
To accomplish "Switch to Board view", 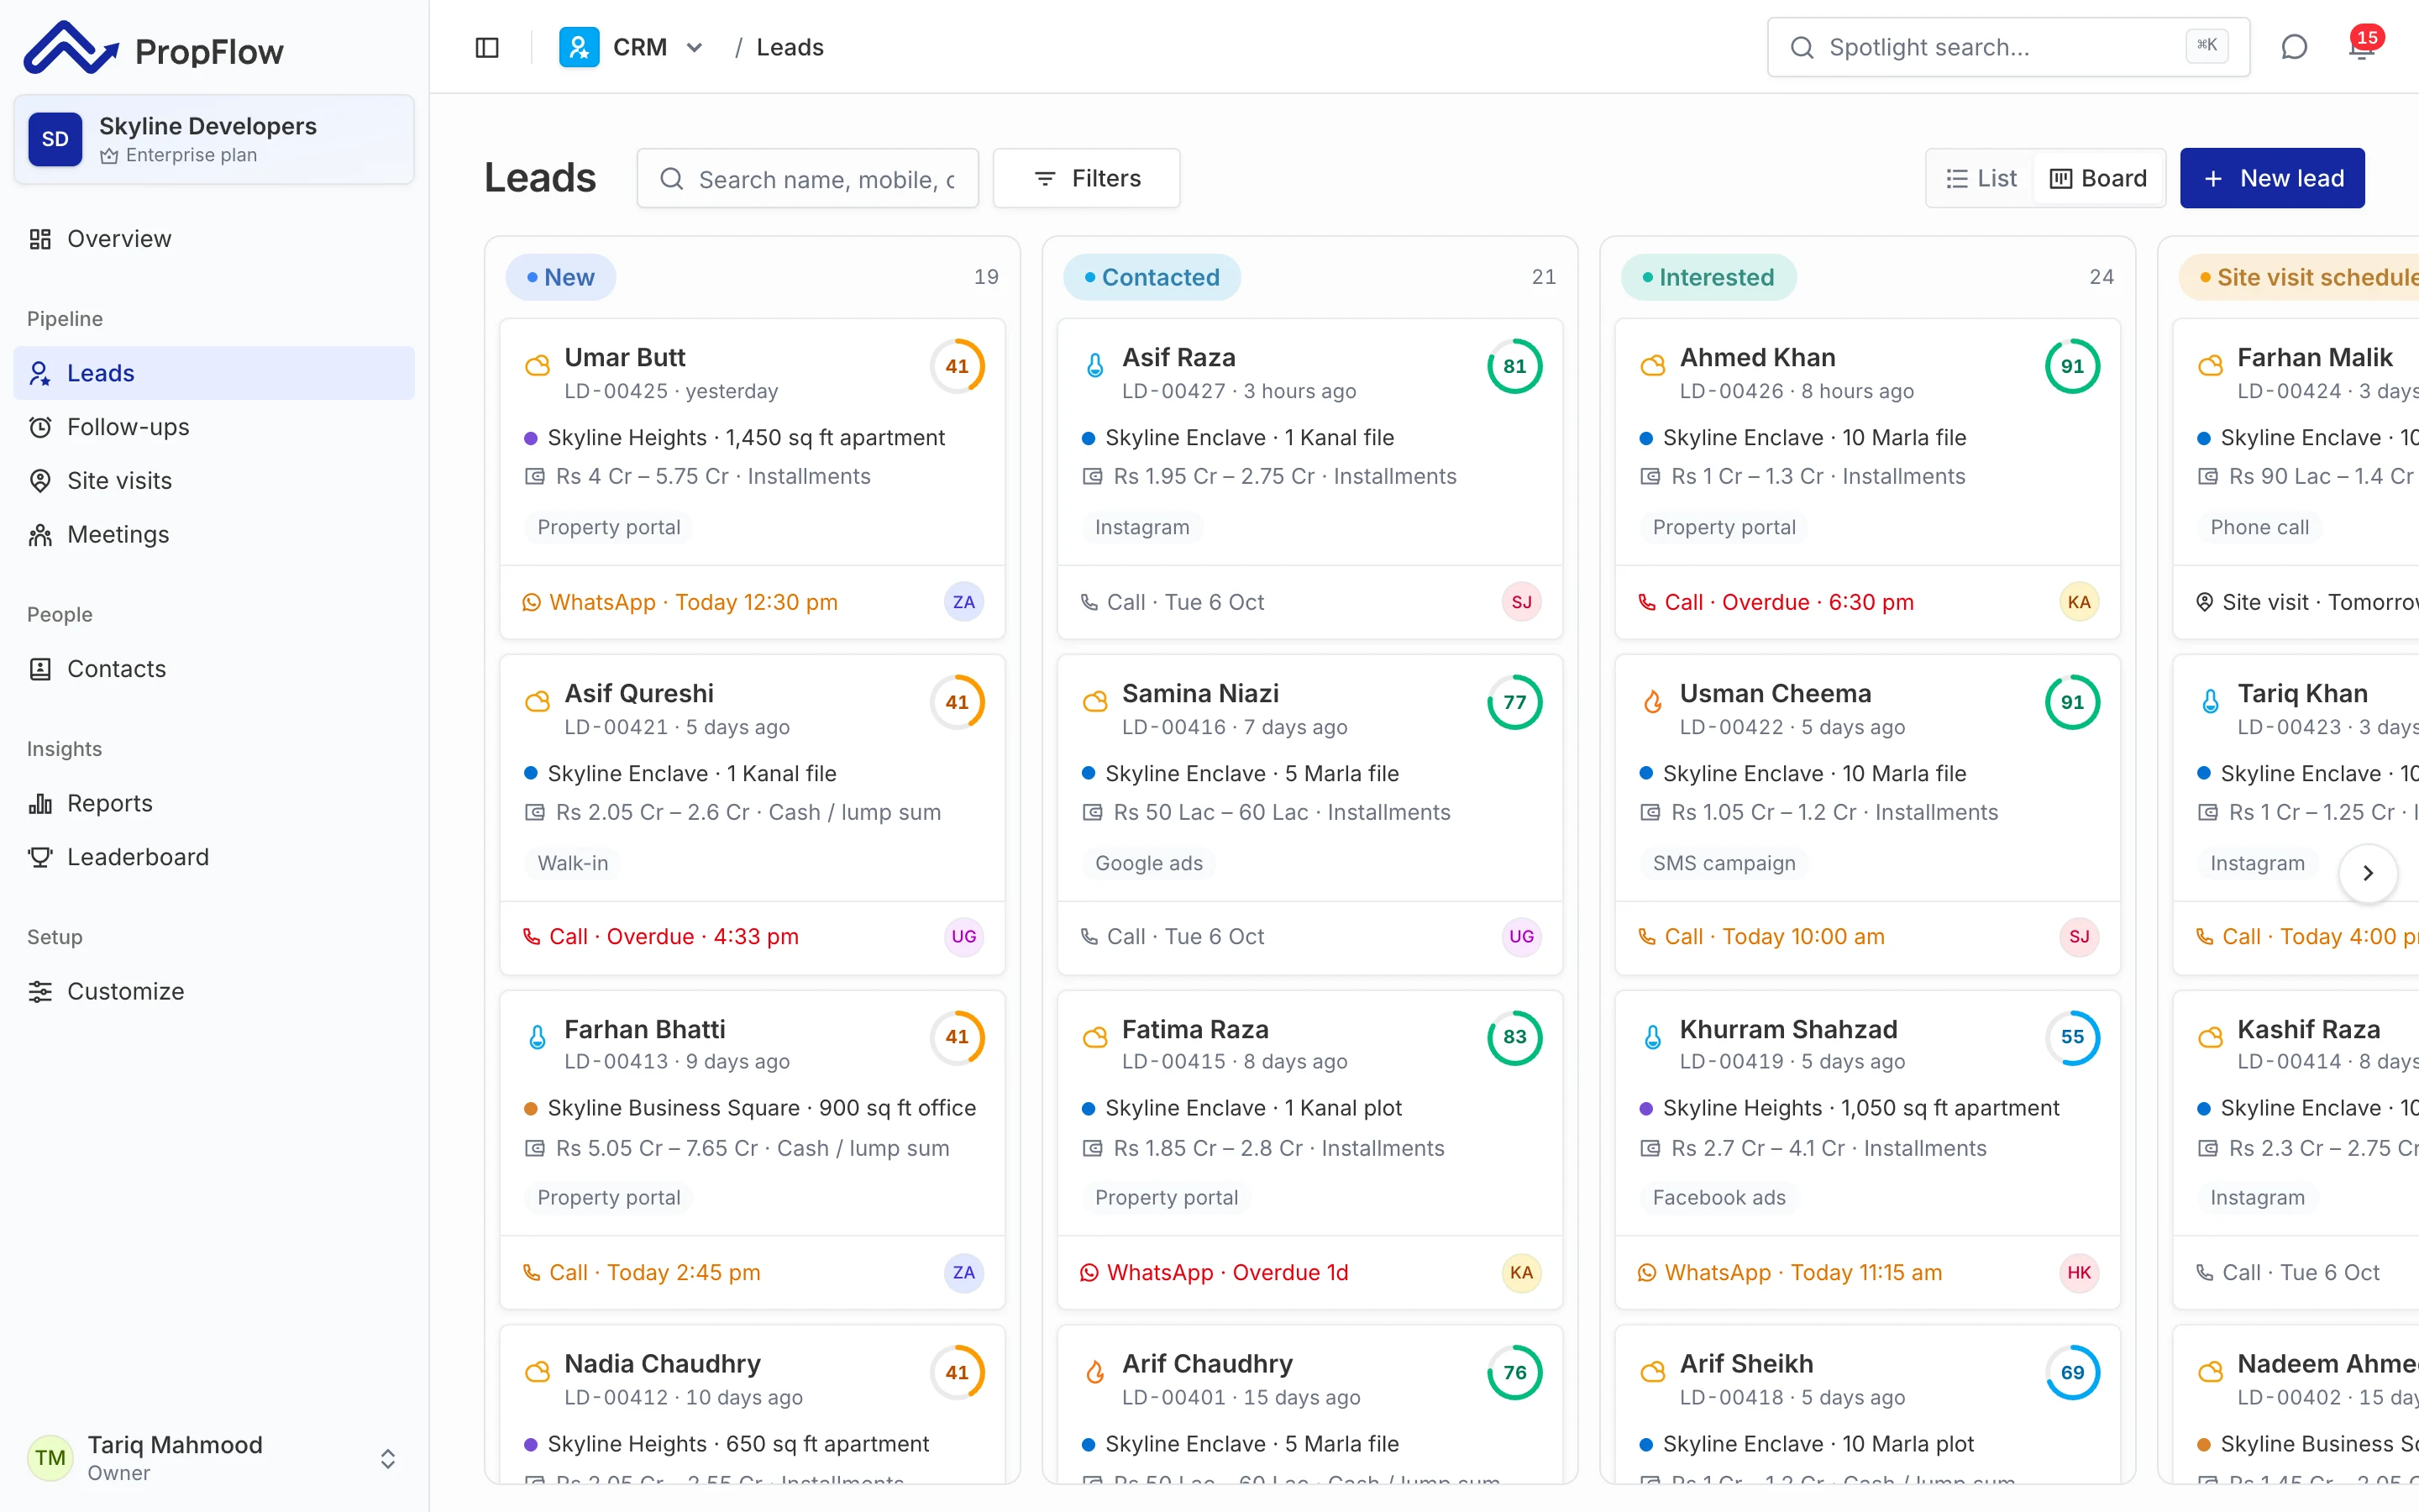I will (2098, 178).
